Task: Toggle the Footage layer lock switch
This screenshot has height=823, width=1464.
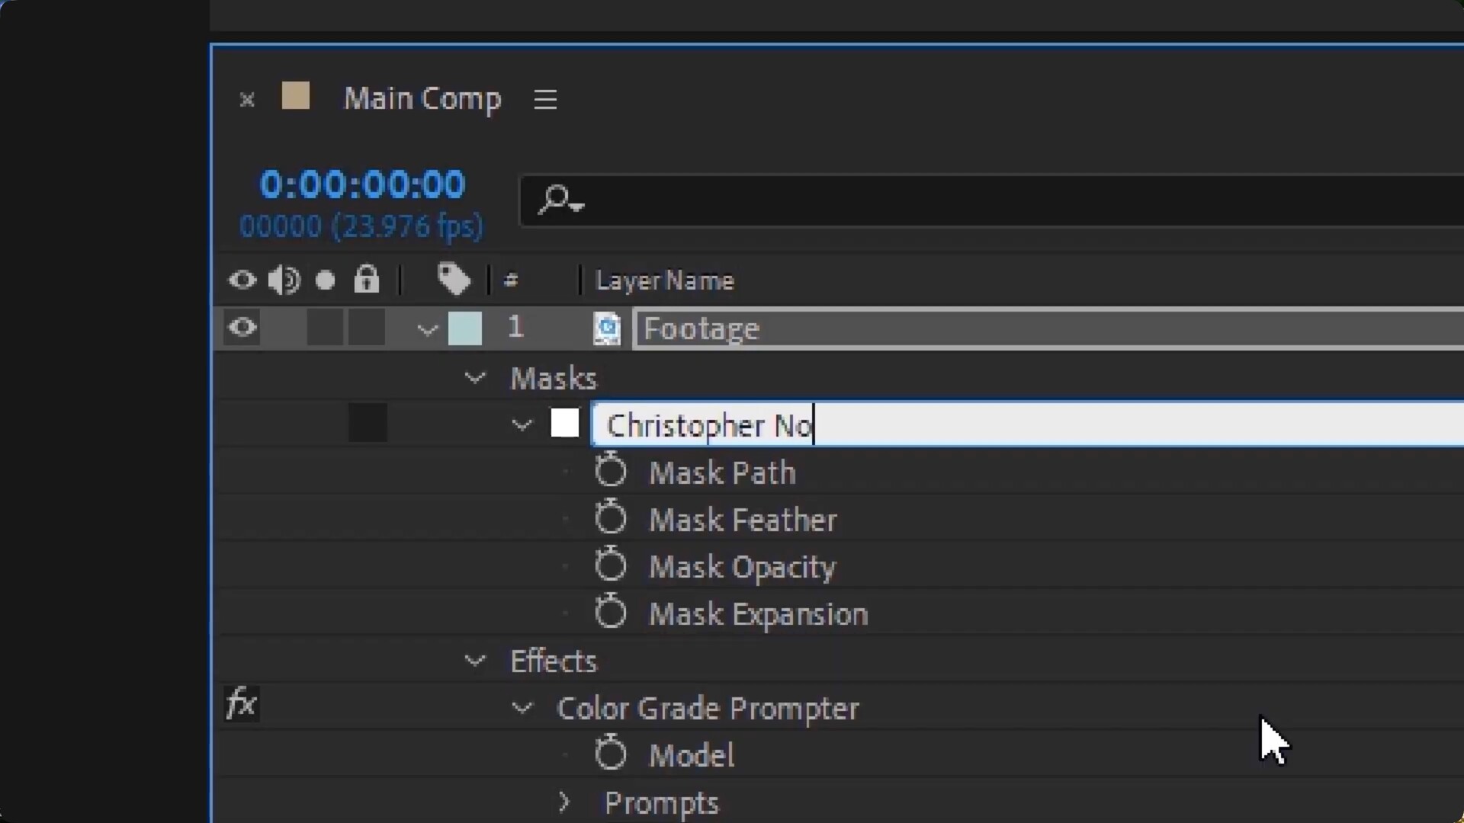Action: [x=367, y=328]
